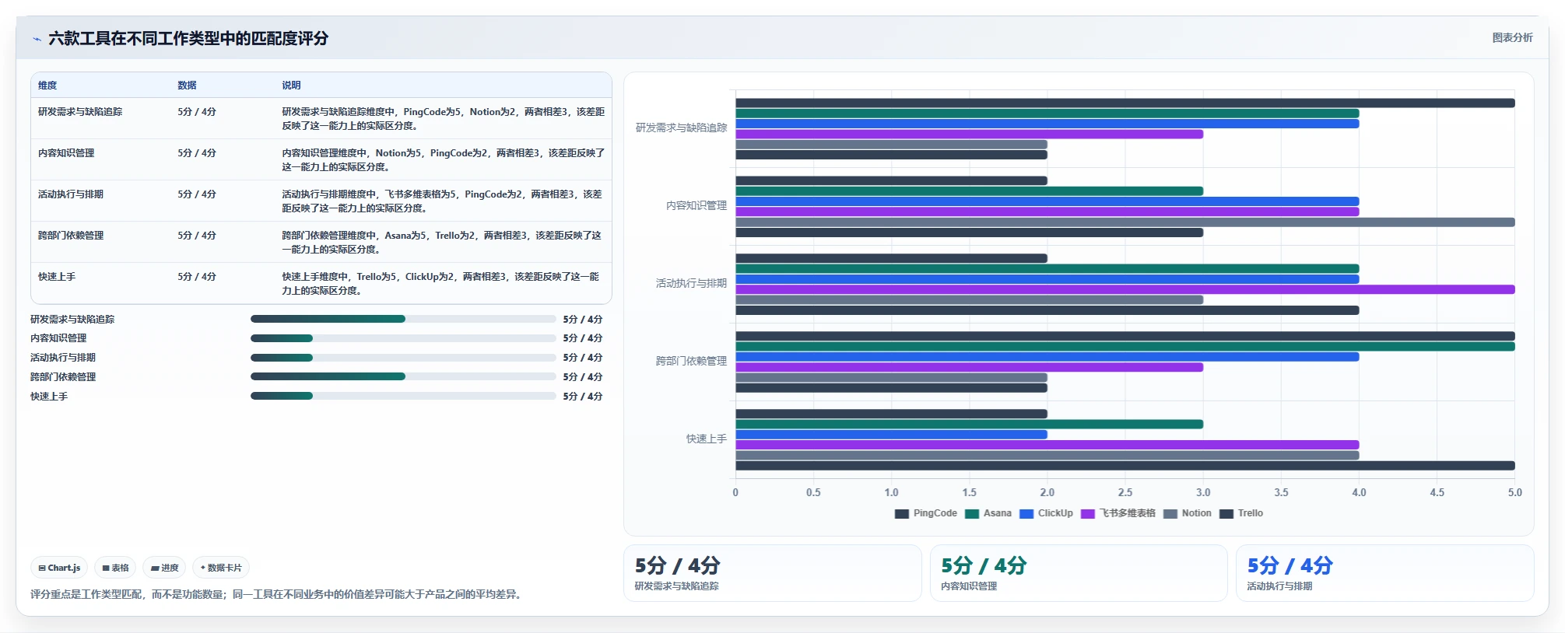Click the 快速上手 chart axis label

[x=707, y=439]
